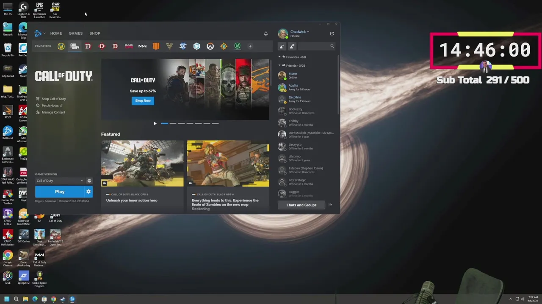542x304 pixels.
Task: Go to the SHOP tab
Action: (x=95, y=33)
